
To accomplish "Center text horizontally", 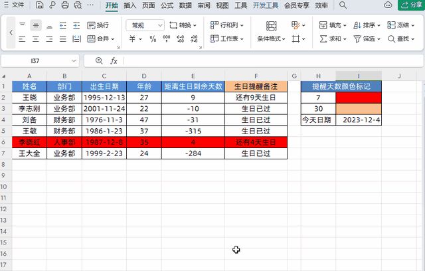I will 36,39.
